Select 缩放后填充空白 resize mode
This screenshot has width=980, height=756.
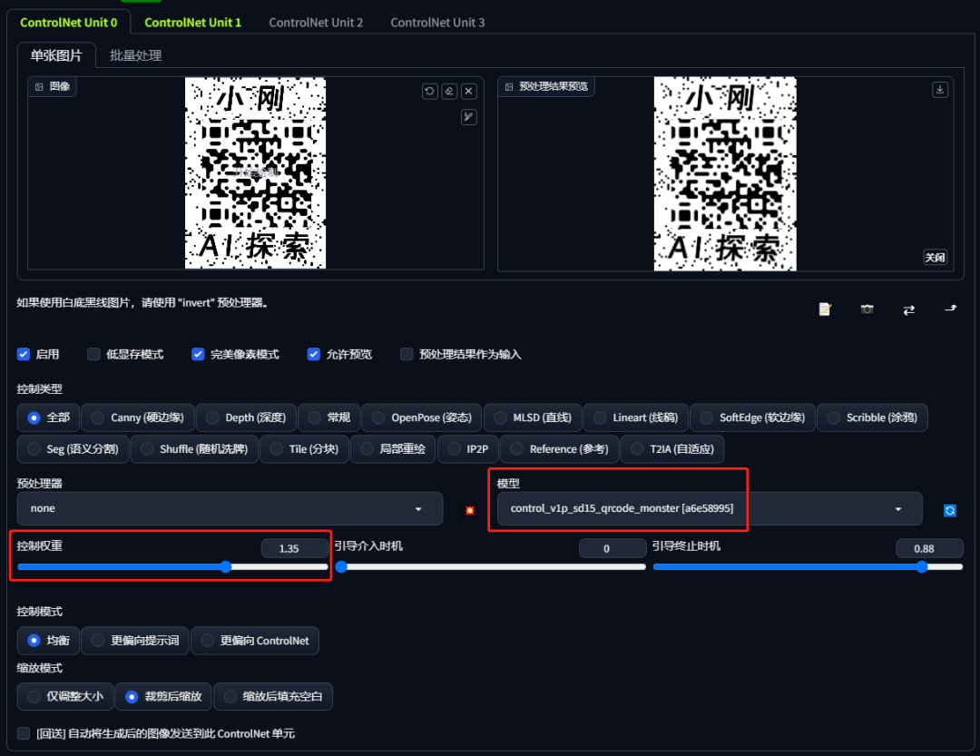click(273, 696)
